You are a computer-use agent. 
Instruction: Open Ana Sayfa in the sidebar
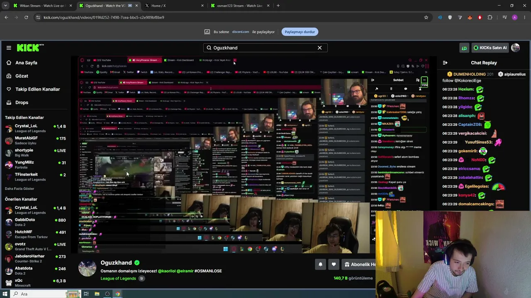pos(26,62)
